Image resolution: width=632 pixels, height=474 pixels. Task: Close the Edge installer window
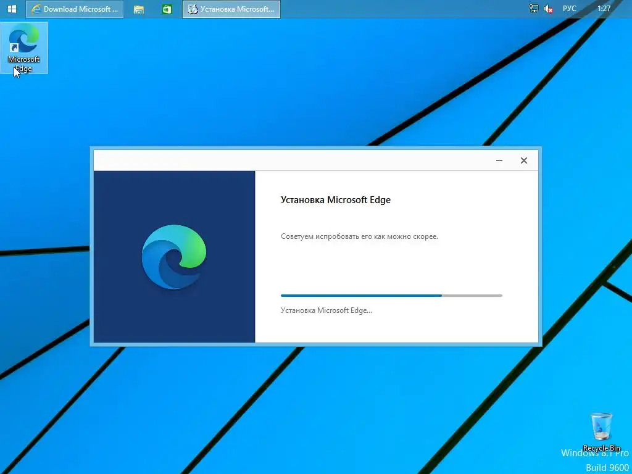tap(523, 160)
